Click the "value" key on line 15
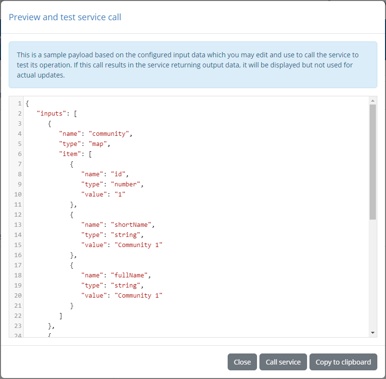386x379 pixels. click(x=94, y=245)
